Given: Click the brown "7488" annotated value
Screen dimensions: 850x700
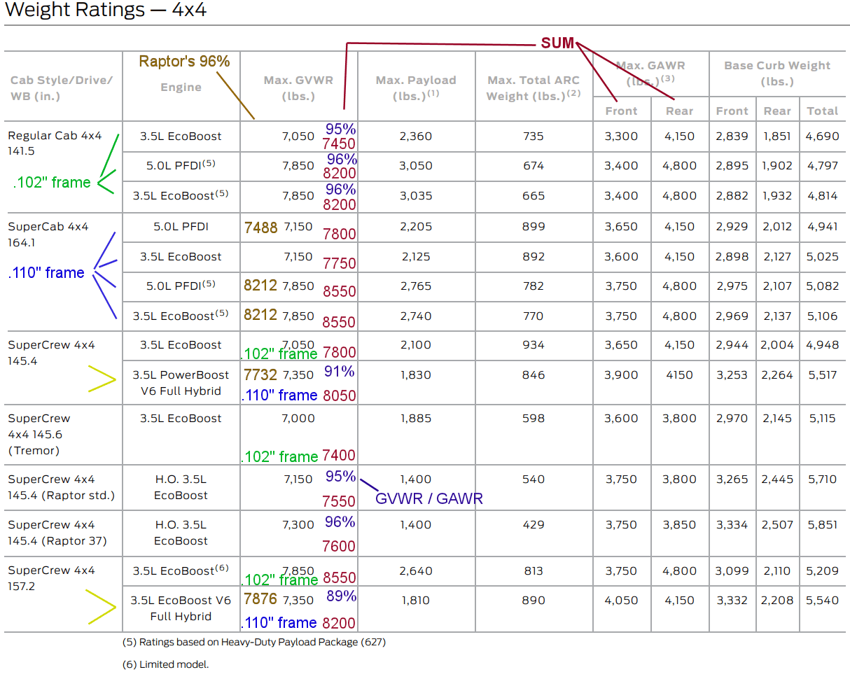Looking at the screenshot, I should 261,228.
